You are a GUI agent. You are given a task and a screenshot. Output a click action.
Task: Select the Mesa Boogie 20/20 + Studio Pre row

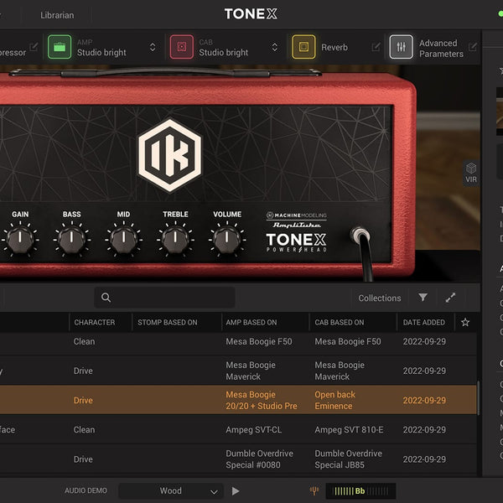[238, 400]
